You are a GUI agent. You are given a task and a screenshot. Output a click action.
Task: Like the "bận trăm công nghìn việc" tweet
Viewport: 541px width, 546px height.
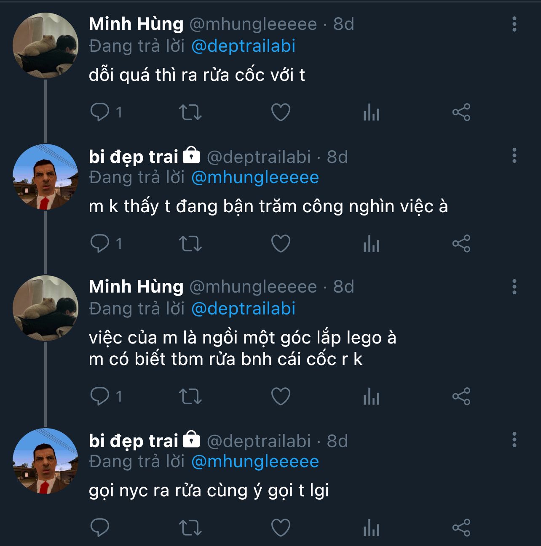tap(281, 244)
